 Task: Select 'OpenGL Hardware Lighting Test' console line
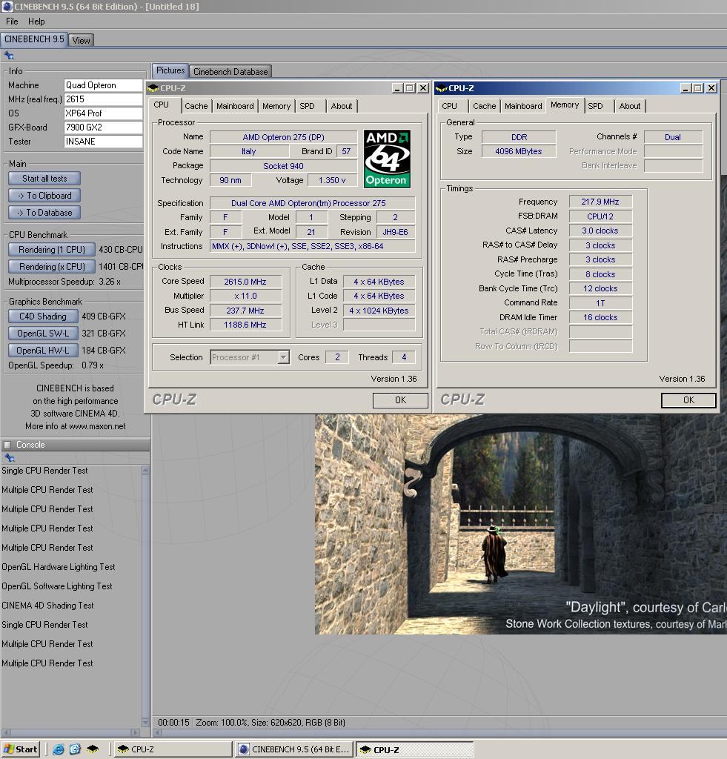point(59,567)
